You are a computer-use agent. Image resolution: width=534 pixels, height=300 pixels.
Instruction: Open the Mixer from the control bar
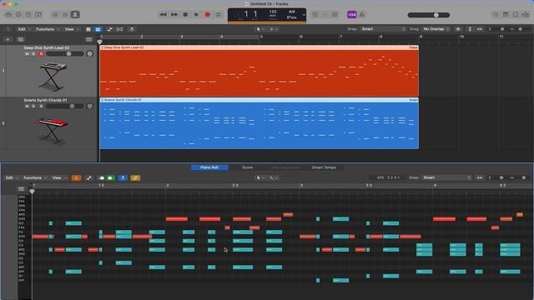(65, 15)
